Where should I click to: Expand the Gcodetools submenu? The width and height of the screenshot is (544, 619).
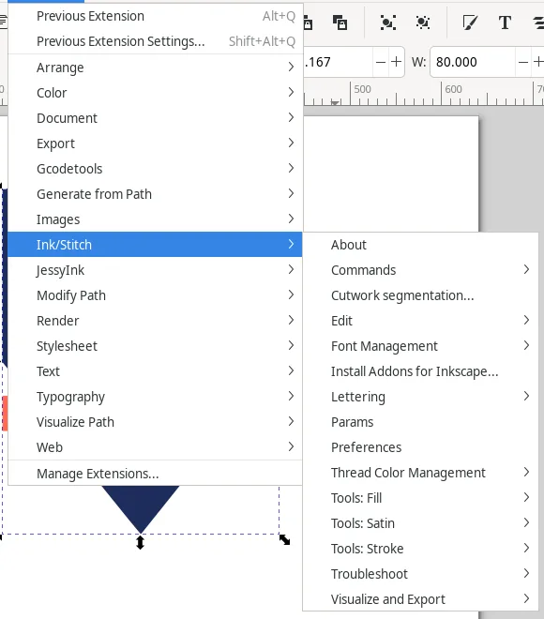pyautogui.click(x=155, y=169)
